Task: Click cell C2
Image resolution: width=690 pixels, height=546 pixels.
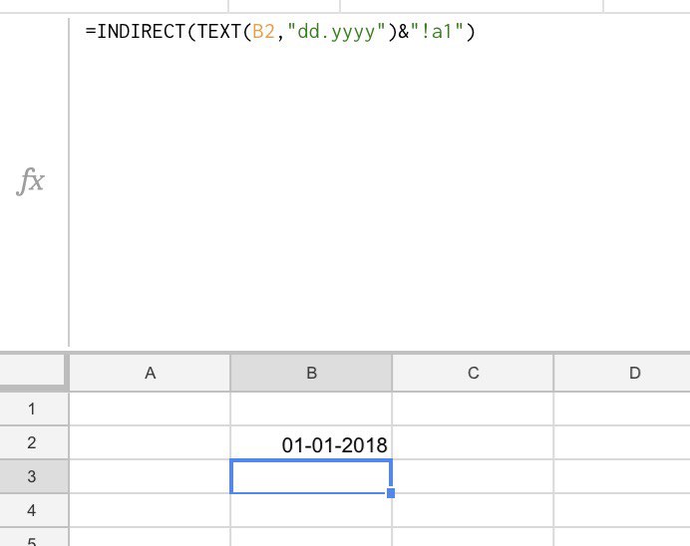Action: pos(473,442)
